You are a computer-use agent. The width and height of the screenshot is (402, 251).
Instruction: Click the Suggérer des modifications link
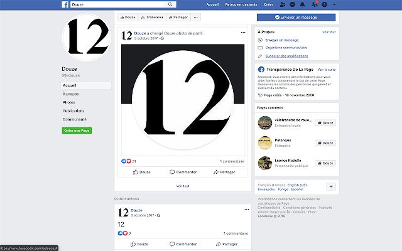pos(286,56)
